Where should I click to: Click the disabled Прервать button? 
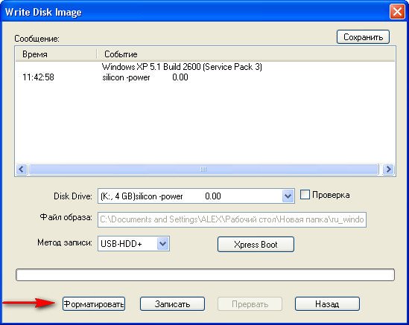[x=250, y=304]
